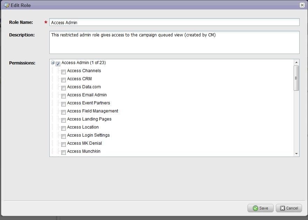The image size is (308, 220).
Task: Select Access Field Management tree item
Action: coord(92,111)
